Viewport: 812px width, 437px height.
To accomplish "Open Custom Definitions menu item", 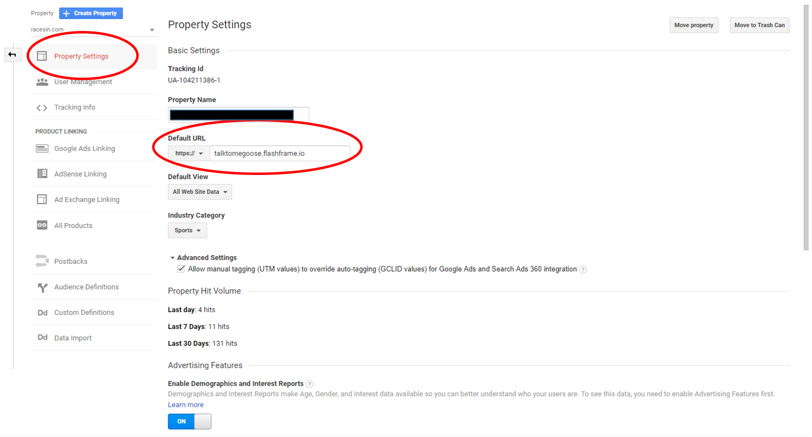I will point(84,313).
